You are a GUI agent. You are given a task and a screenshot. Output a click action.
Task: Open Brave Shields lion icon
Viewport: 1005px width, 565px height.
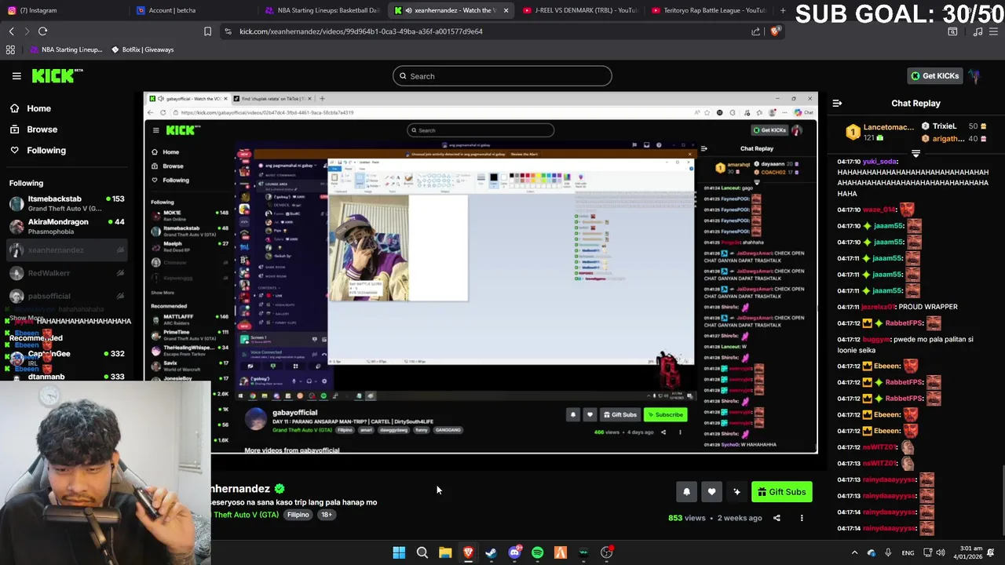tap(775, 31)
